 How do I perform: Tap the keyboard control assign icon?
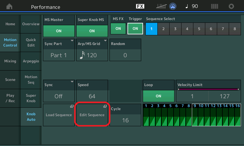pos(161,6)
